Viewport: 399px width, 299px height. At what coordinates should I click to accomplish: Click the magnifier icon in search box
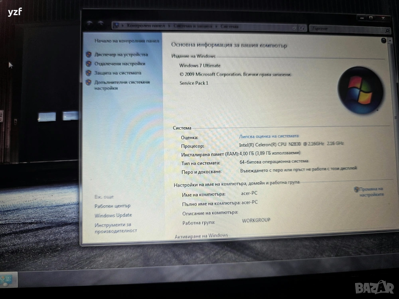(x=387, y=30)
